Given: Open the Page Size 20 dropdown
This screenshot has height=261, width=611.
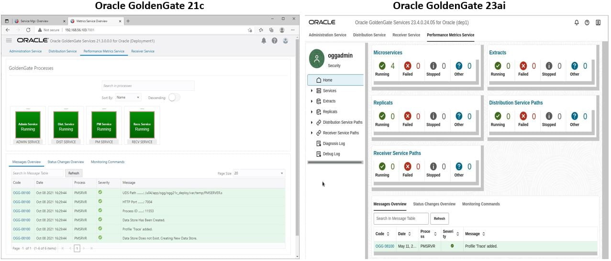Looking at the screenshot, I should [x=259, y=173].
